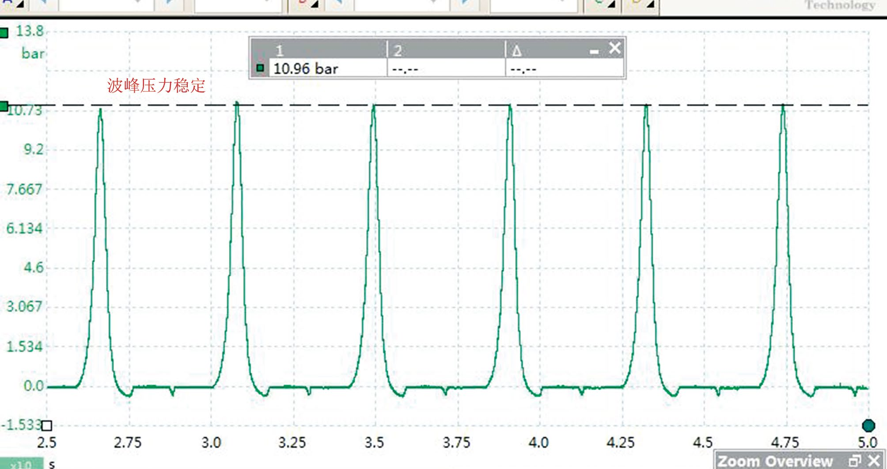Click the 6.134 pressure axis label
The height and width of the screenshot is (469, 887).
[24, 229]
